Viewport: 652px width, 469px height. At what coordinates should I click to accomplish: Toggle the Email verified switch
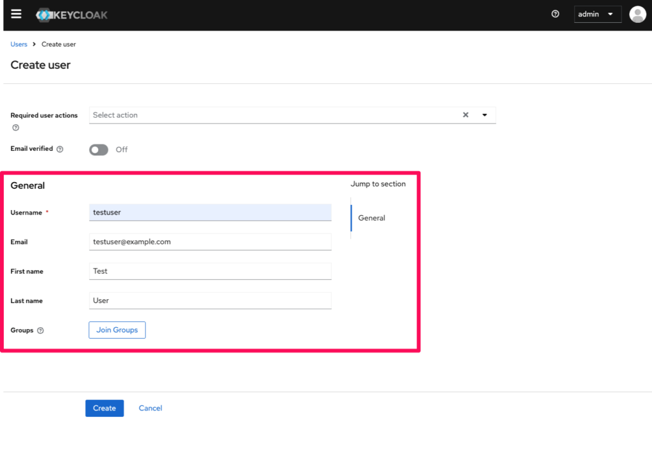tap(99, 150)
